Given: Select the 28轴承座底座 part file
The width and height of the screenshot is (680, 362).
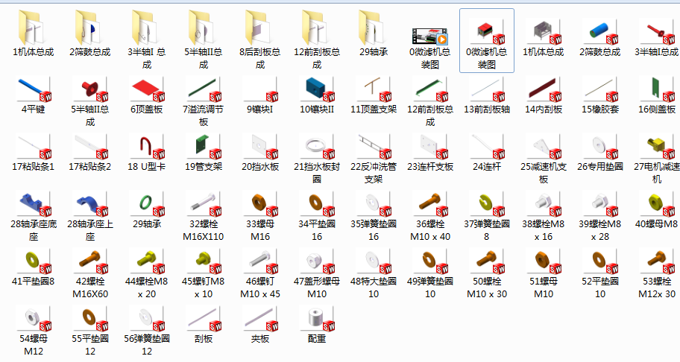Looking at the screenshot, I should [x=34, y=216].
